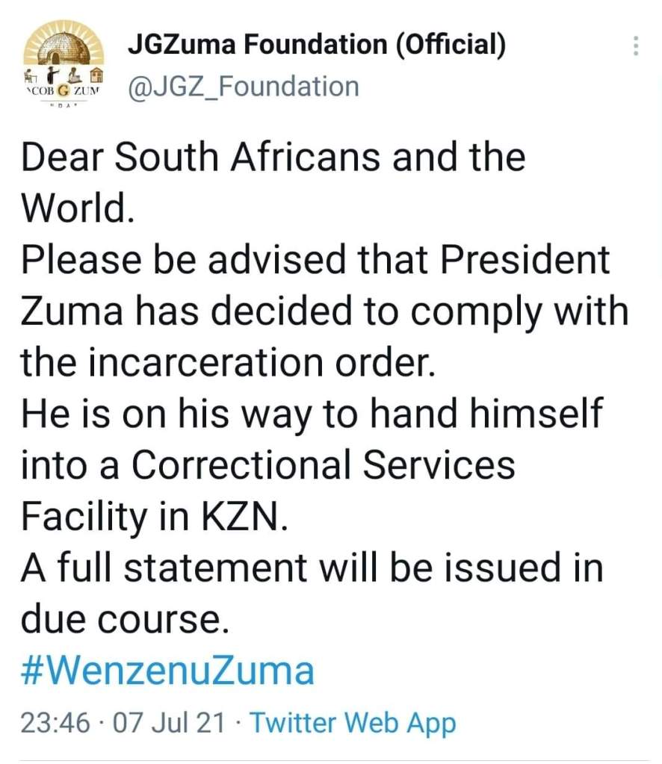Open JGZuma Foundation (Official) profile name
The image size is (662, 764).
pyautogui.click(x=317, y=46)
